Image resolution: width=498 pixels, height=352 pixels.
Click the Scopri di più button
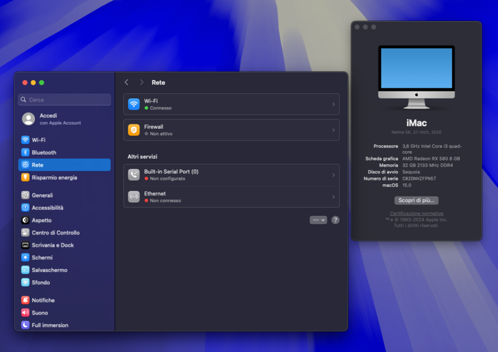416,200
